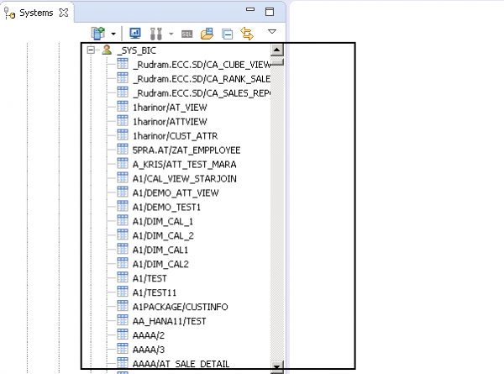Click the scrollbar down arrow
The image size is (504, 374).
pyautogui.click(x=276, y=366)
